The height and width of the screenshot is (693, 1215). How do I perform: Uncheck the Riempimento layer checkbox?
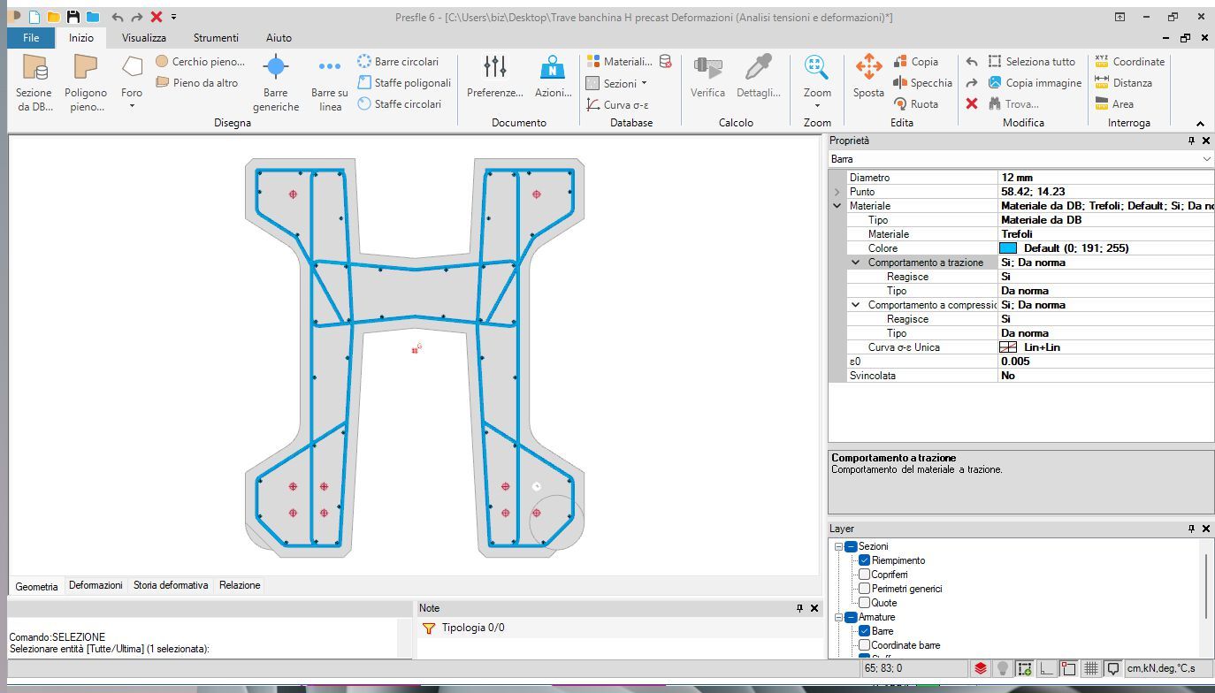(865, 560)
